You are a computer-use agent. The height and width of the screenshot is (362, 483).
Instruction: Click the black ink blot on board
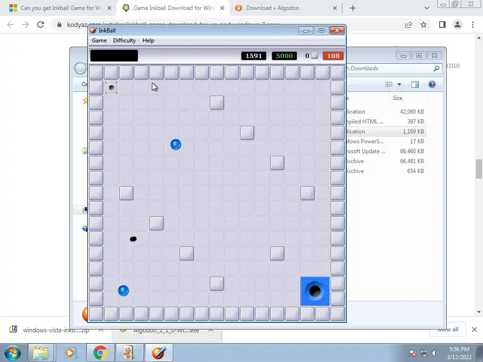point(133,239)
